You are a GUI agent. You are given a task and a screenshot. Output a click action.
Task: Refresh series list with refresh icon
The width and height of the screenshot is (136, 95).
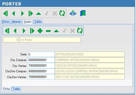(x=80, y=30)
